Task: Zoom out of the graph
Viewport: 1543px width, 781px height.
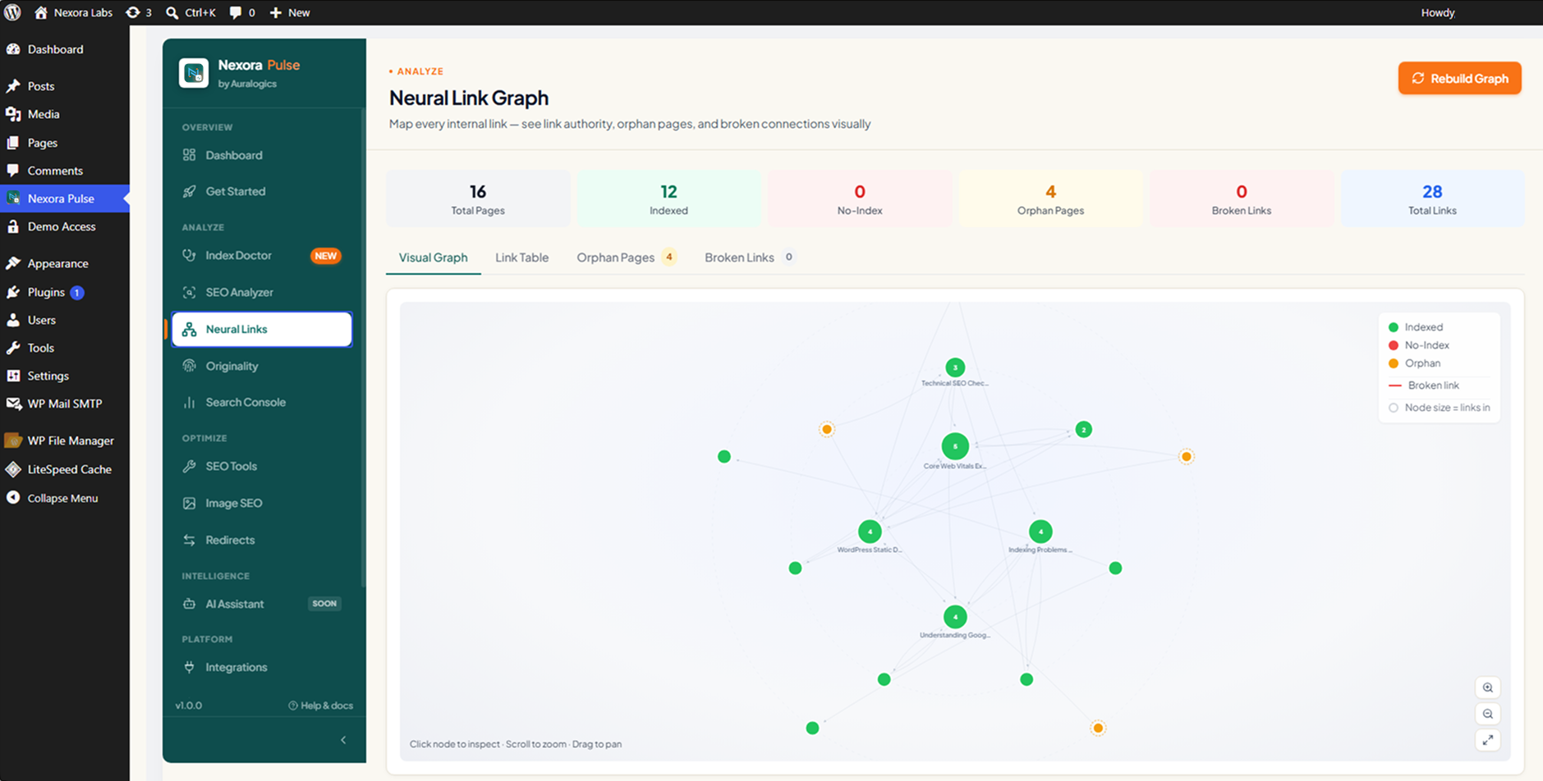Action: coord(1487,714)
